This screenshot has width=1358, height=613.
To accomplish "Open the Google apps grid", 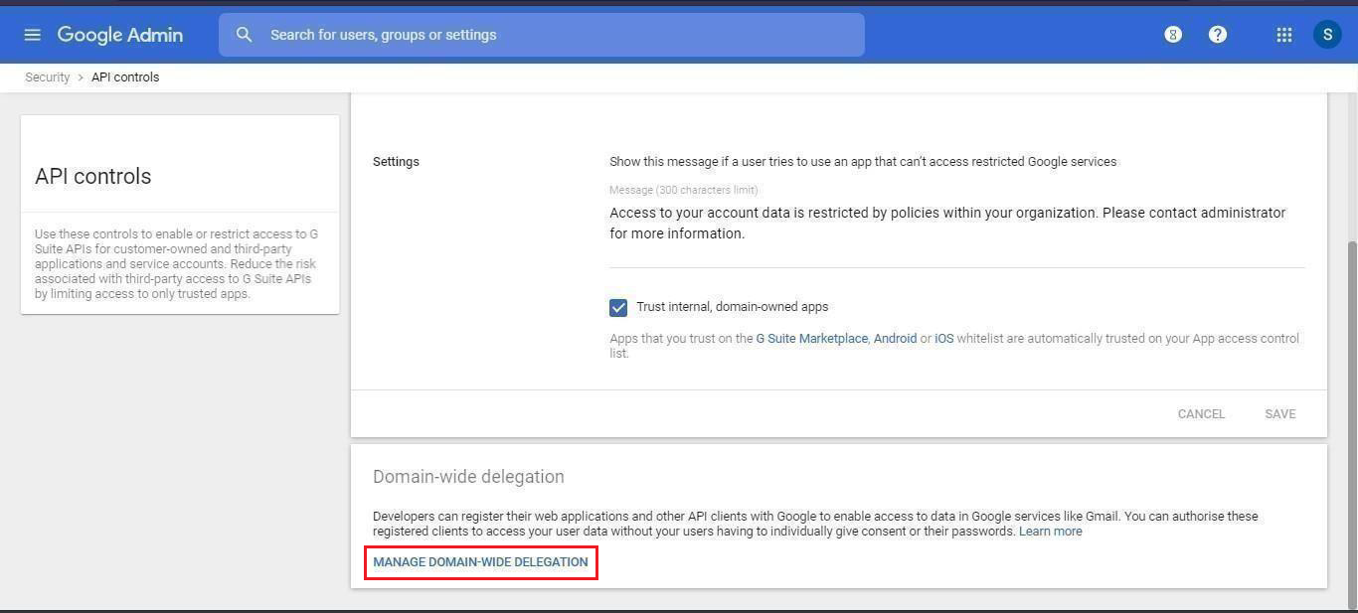I will click(1284, 35).
